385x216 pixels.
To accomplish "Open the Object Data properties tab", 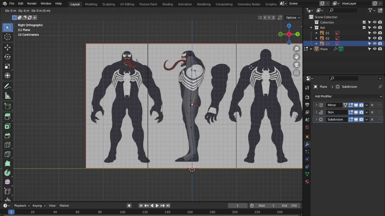I will [307, 174].
